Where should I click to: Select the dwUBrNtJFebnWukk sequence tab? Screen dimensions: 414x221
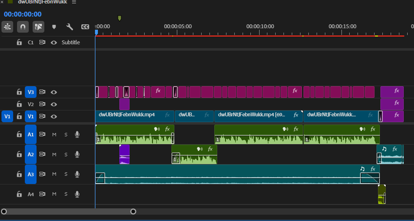42,2
